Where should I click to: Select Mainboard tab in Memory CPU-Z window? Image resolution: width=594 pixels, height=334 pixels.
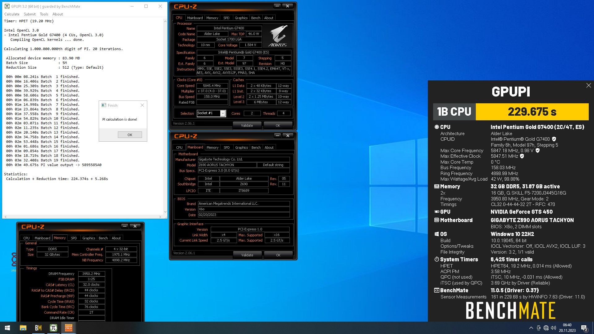[x=42, y=238]
